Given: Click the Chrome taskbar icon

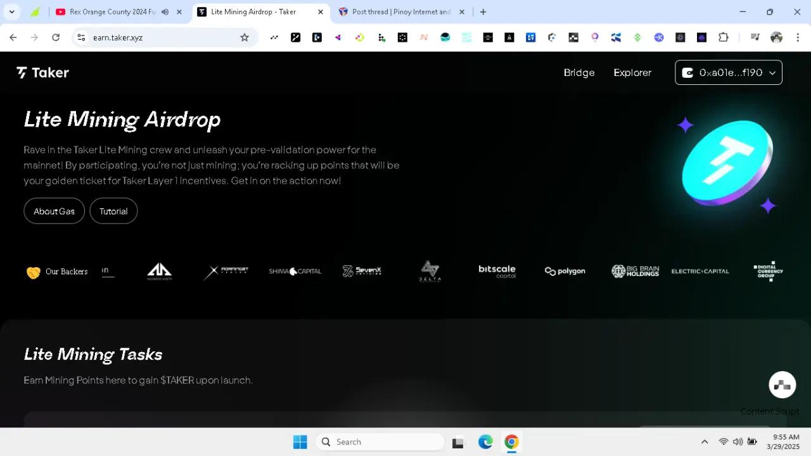Looking at the screenshot, I should 512,442.
